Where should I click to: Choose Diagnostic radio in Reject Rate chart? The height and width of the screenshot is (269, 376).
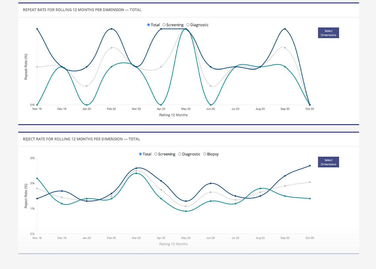pyautogui.click(x=180, y=154)
